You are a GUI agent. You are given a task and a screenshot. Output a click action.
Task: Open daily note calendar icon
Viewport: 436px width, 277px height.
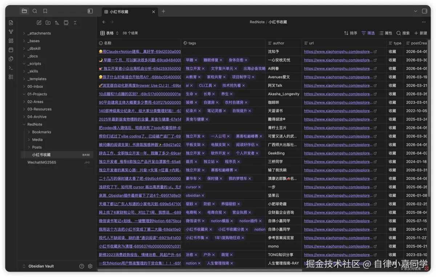click(11, 50)
